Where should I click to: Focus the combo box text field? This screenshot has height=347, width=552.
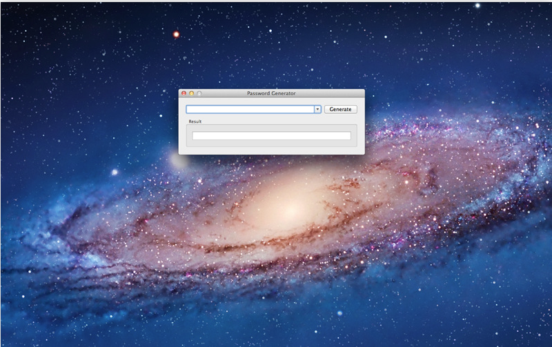250,109
